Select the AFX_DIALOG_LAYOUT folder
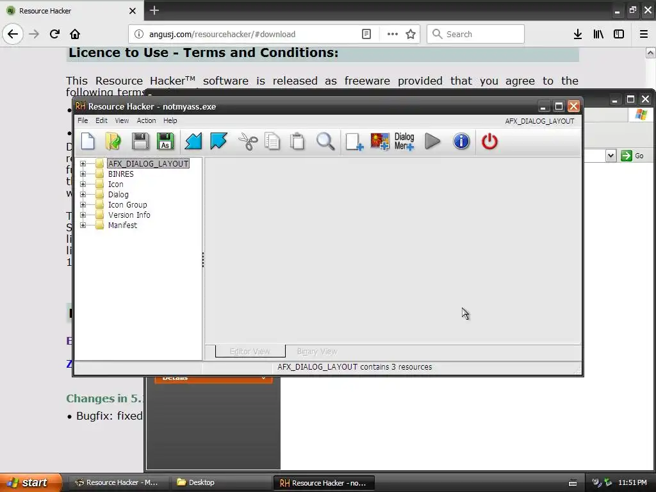Screen dimensions: 656x492 click(148, 163)
